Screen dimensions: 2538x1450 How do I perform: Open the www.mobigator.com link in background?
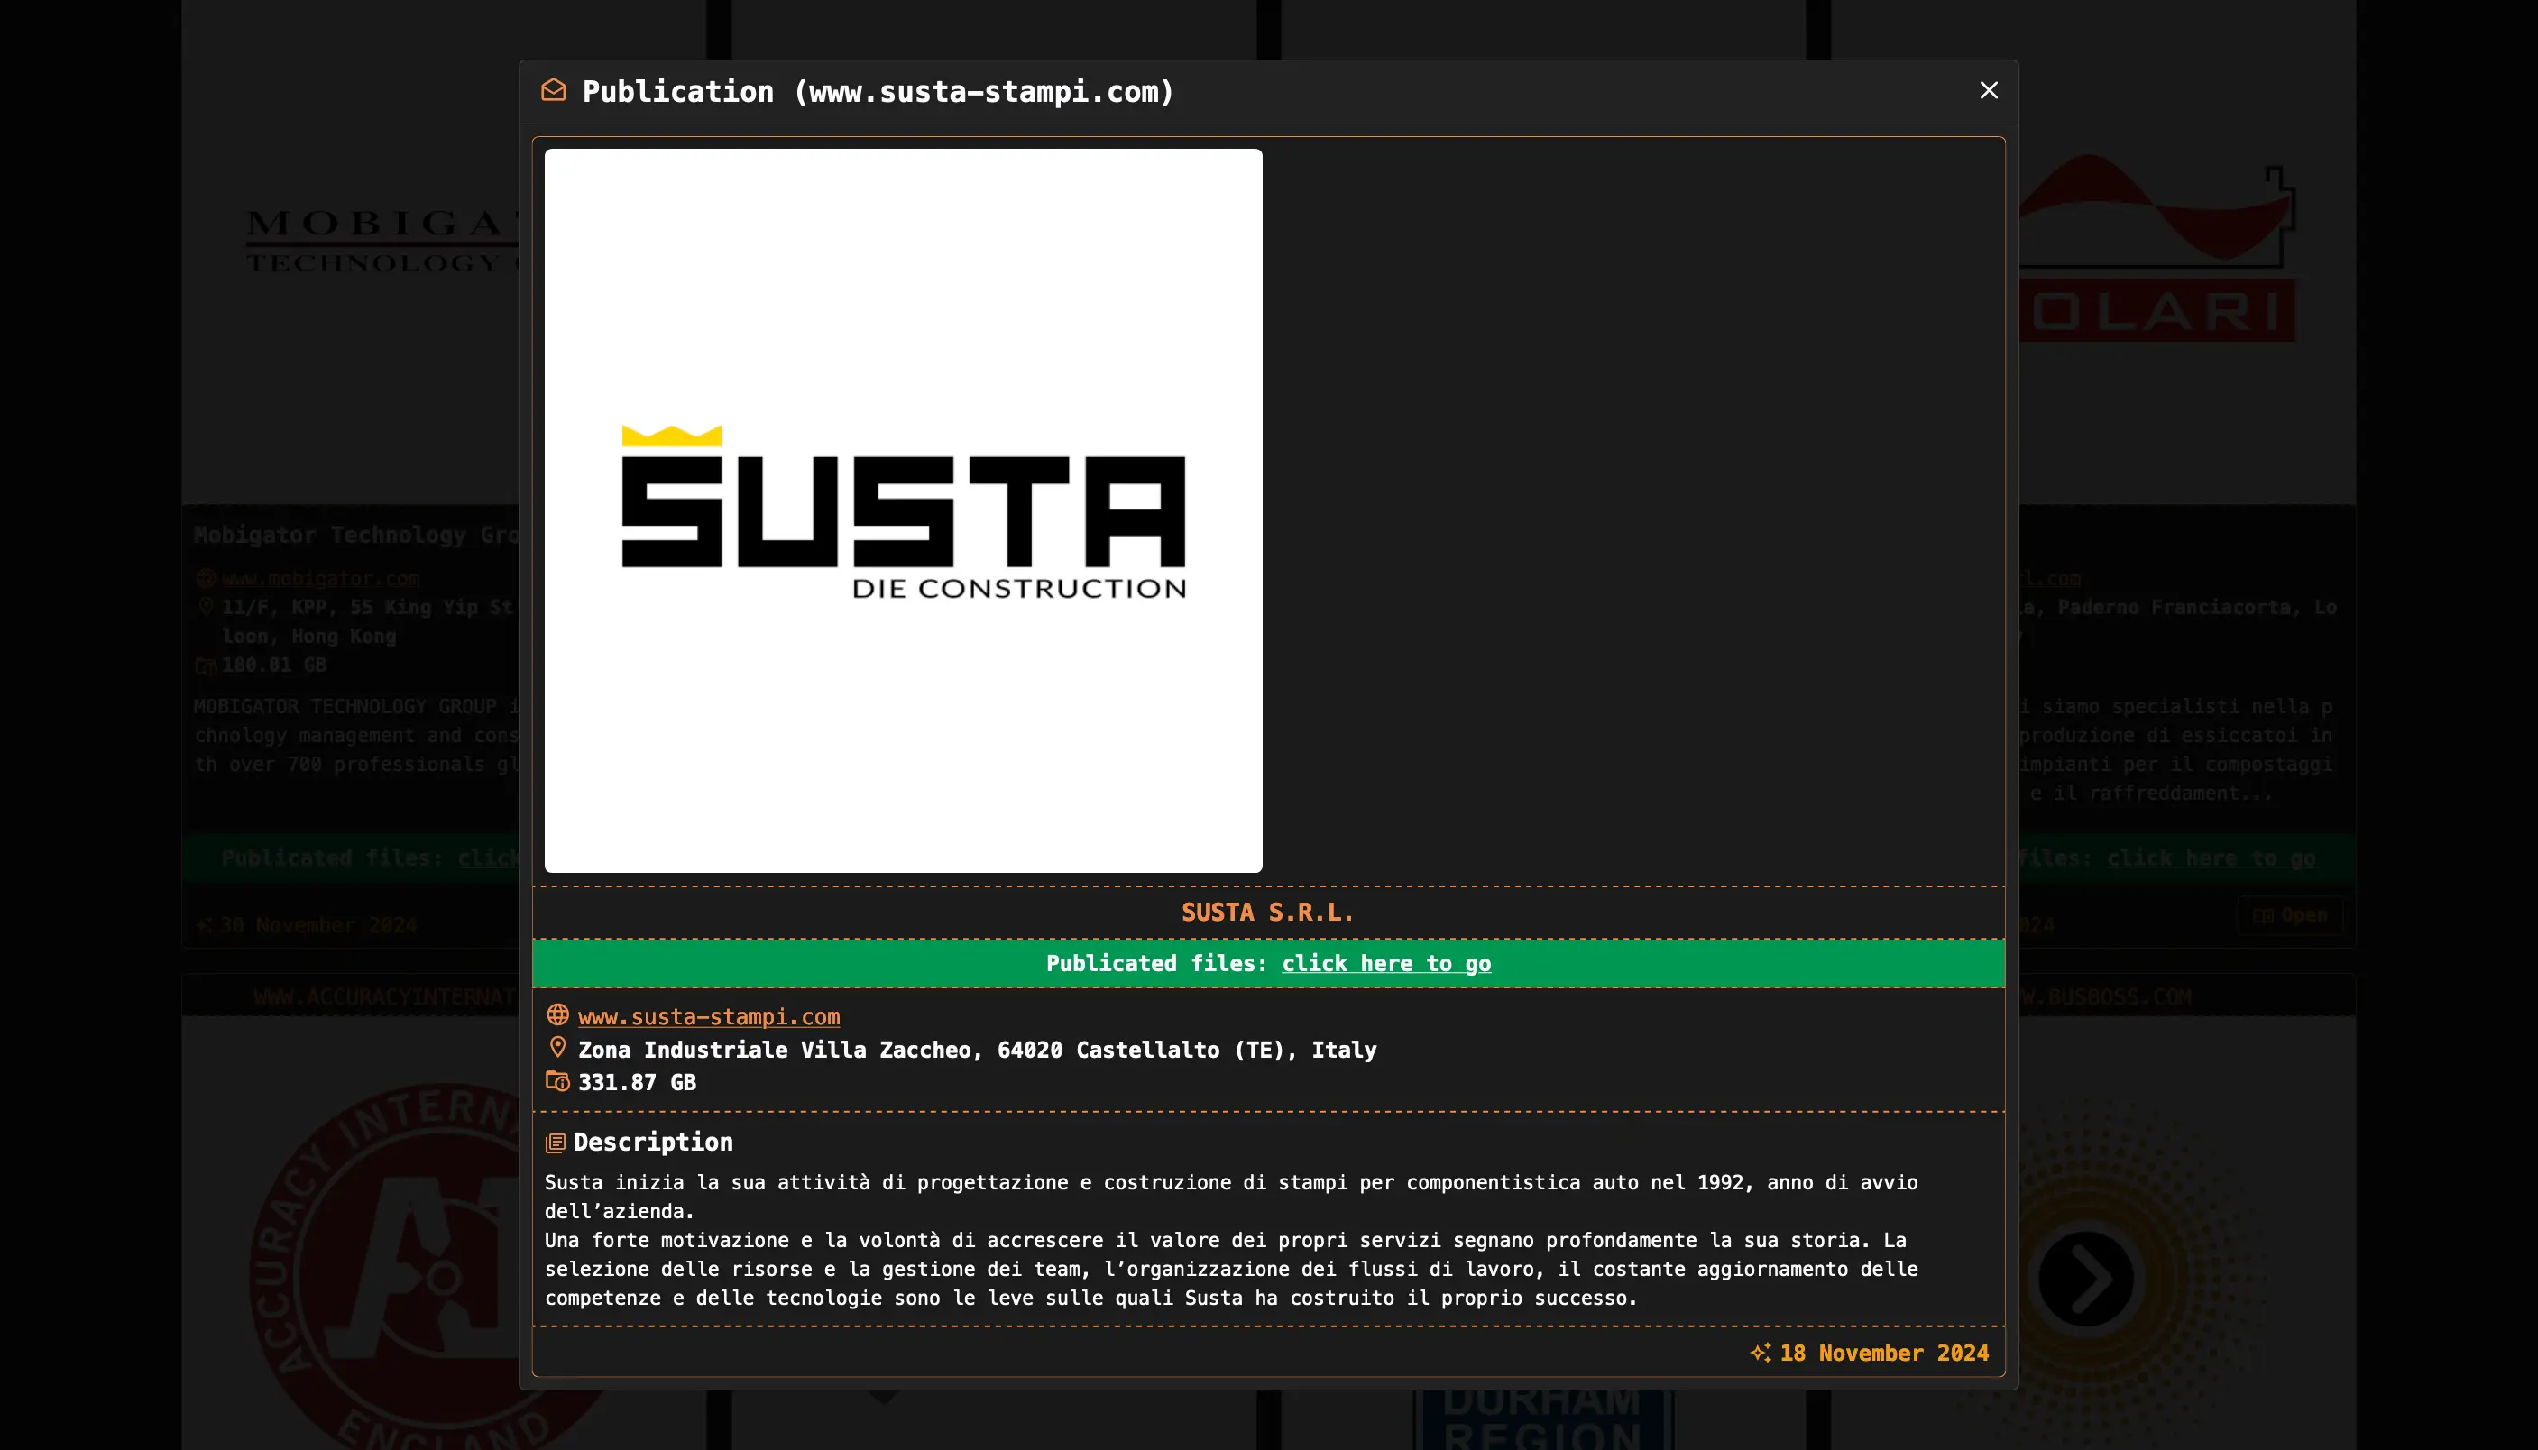pos(321,579)
